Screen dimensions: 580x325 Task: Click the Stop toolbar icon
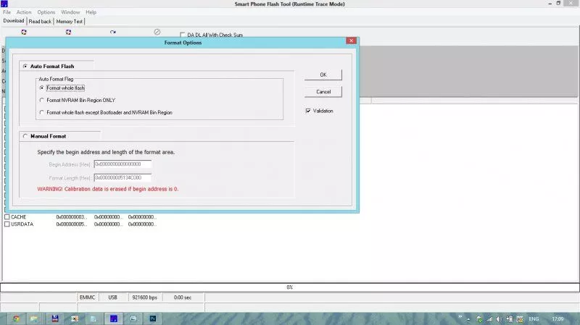click(157, 32)
